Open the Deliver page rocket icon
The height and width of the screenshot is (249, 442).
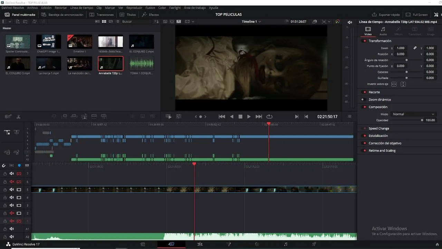pyautogui.click(x=314, y=244)
